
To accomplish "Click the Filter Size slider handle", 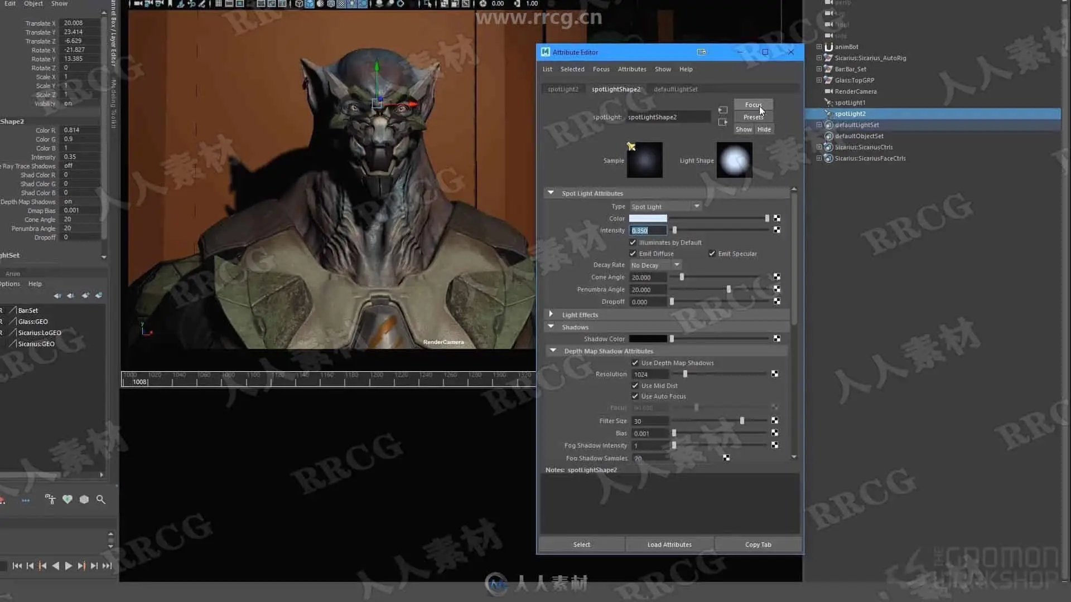I will (742, 421).
